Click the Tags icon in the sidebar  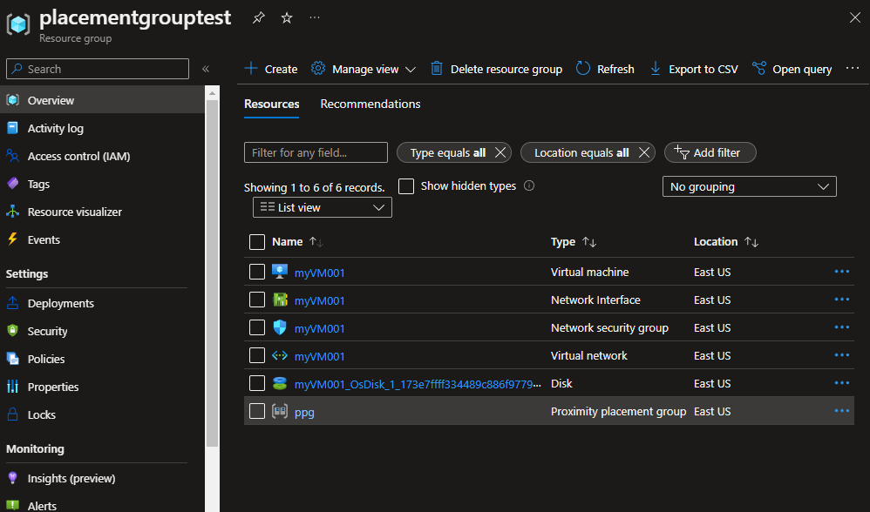click(13, 184)
